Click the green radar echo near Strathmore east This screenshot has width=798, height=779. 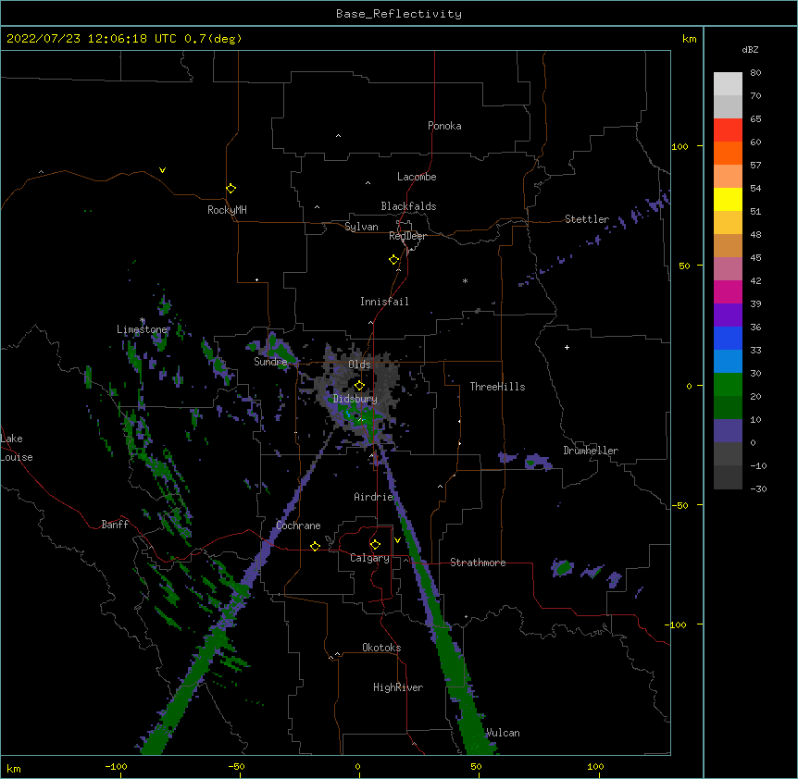[563, 568]
